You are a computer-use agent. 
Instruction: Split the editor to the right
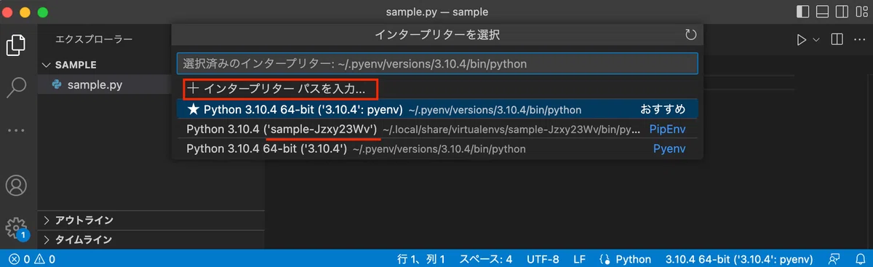click(837, 39)
